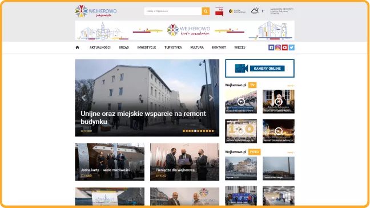Open the Inwestycje menu
The height and width of the screenshot is (208, 370).
[x=147, y=47]
